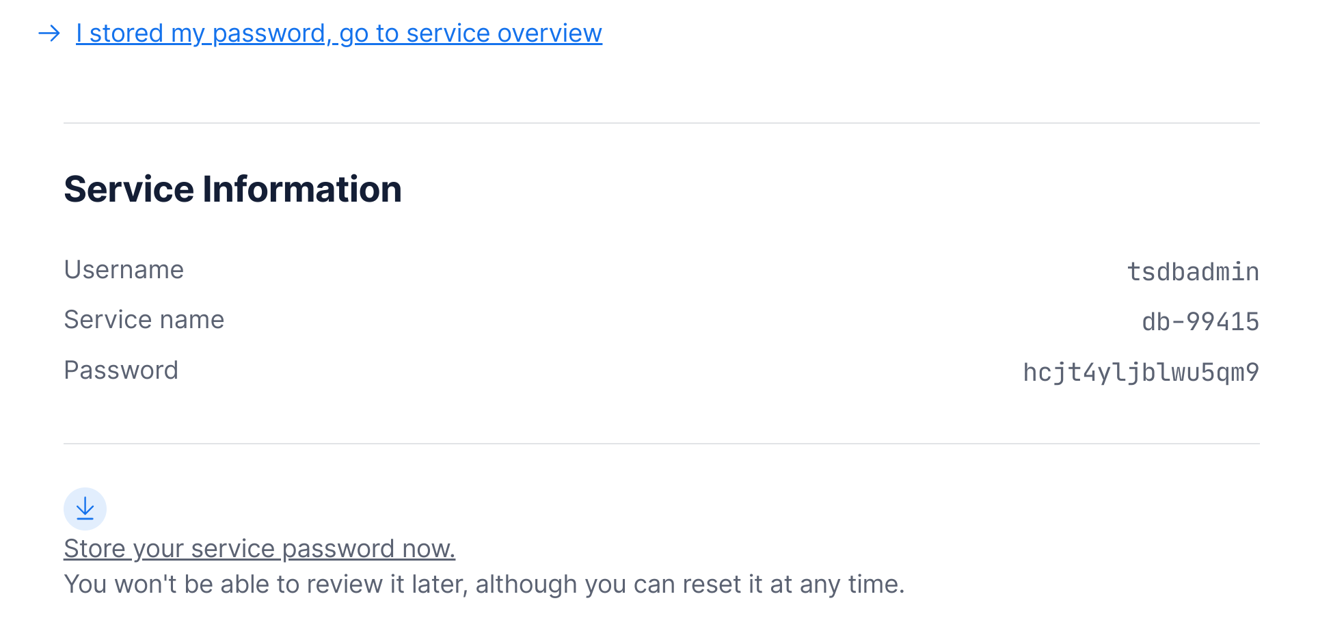Select the username value tsdbadmin

1193,271
